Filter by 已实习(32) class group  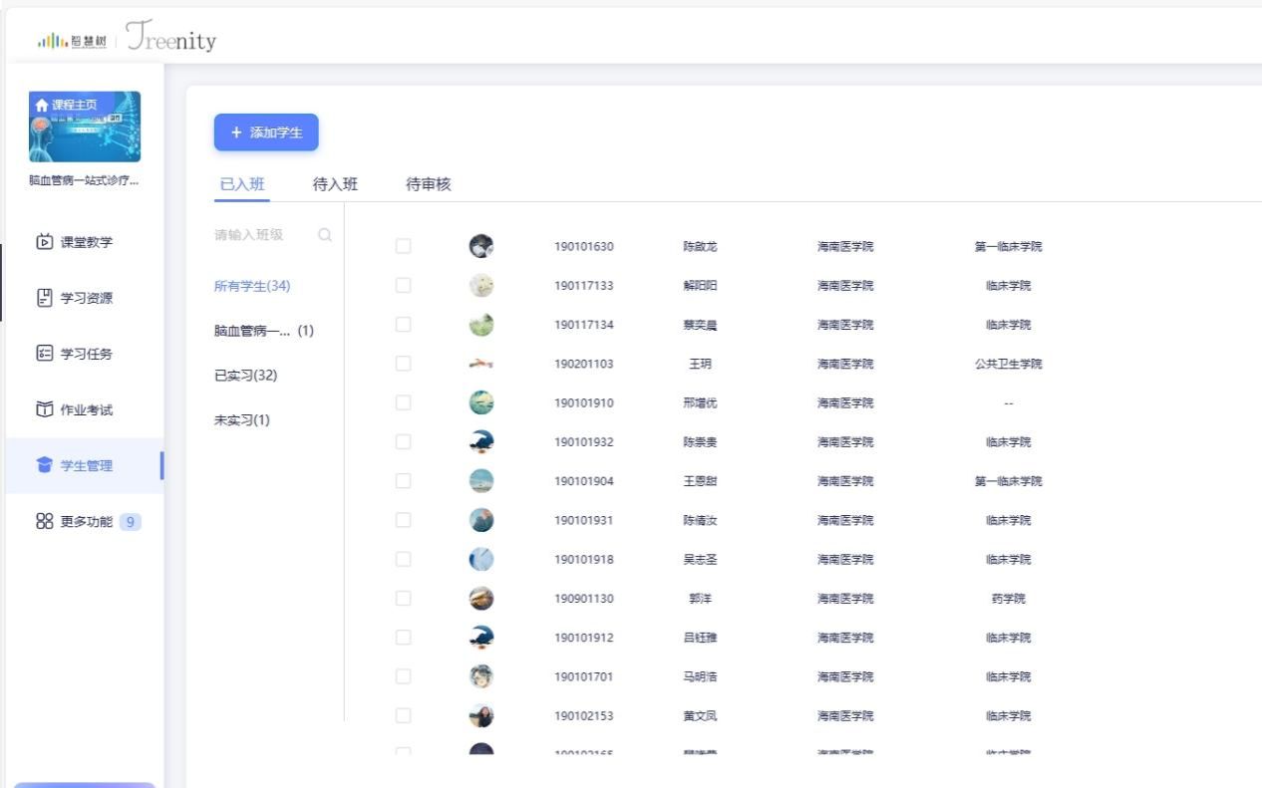(245, 376)
